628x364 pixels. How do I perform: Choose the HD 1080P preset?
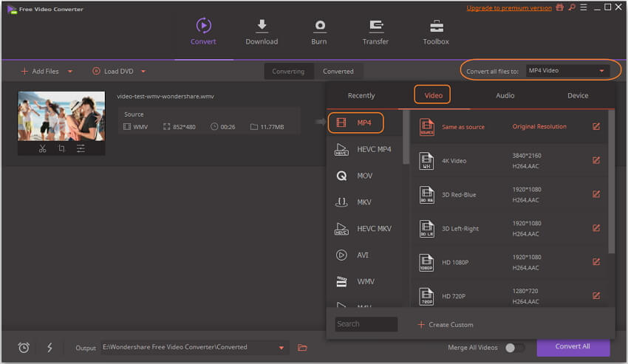click(510, 262)
